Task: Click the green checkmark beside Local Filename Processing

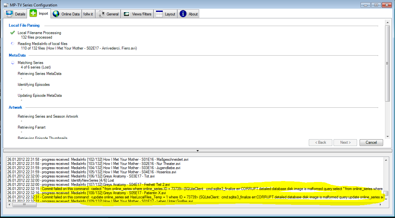Action: coord(13,32)
